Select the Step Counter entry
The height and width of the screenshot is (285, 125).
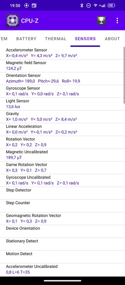tap(62, 206)
